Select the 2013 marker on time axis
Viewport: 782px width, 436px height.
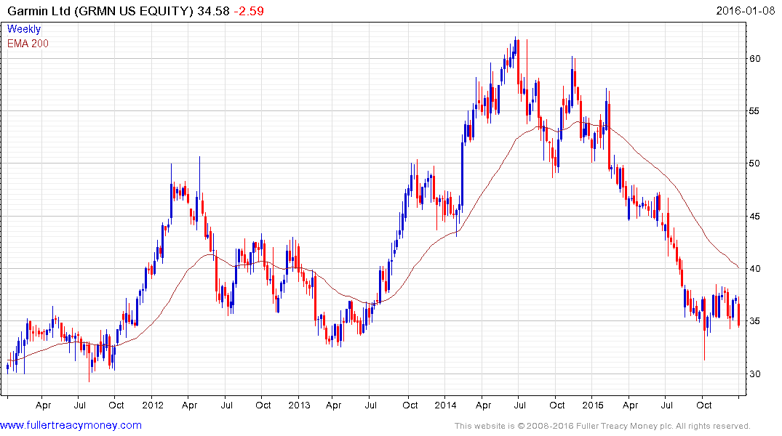(299, 405)
